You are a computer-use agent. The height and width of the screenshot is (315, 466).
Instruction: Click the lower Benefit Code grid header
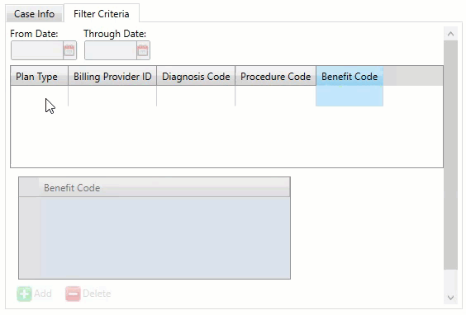[164, 188]
